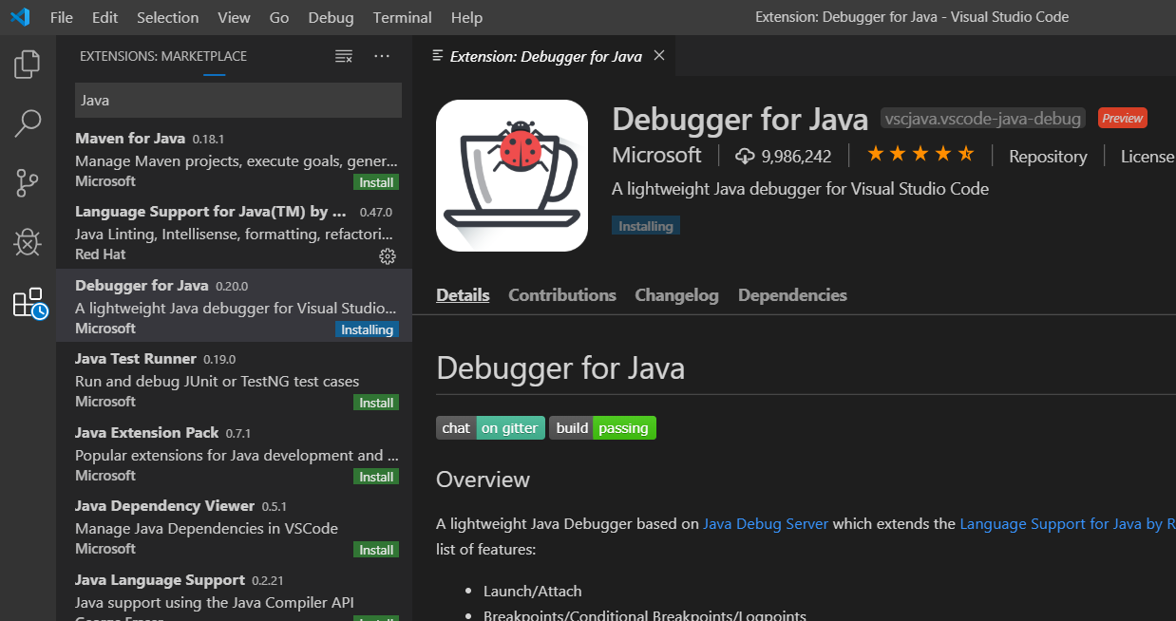The image size is (1176, 621).
Task: Select Java Extension Pack list entry
Action: tap(234, 453)
